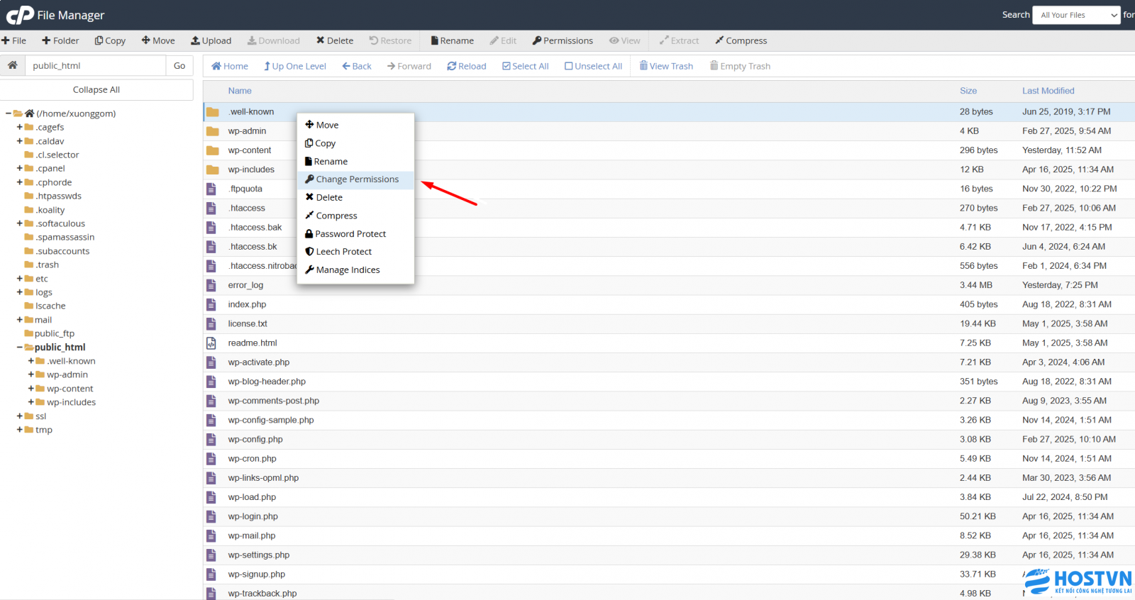The height and width of the screenshot is (600, 1135).
Task: Create a new file with + File
Action: coord(13,40)
